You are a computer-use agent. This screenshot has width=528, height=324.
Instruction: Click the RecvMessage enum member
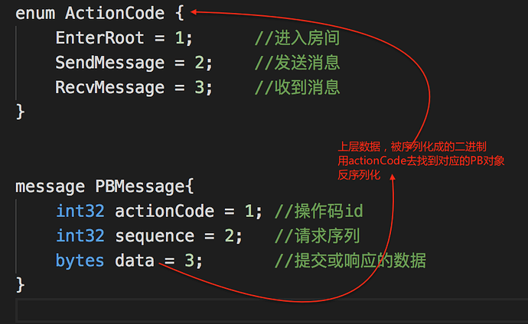click(x=109, y=87)
